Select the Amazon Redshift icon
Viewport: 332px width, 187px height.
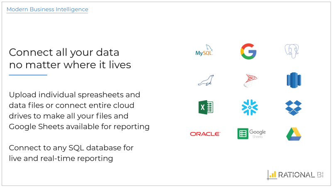click(x=294, y=80)
